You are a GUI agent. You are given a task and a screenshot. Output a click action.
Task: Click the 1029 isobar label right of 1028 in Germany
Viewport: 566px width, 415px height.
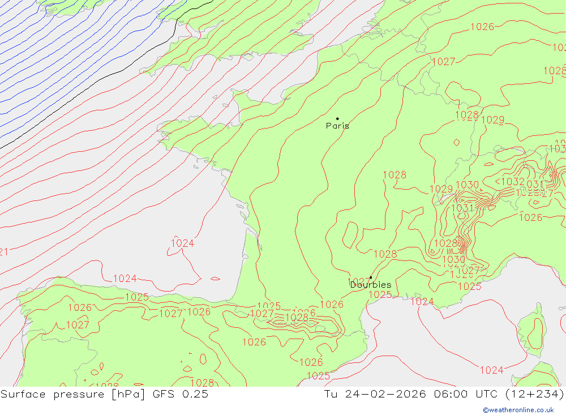(x=493, y=120)
